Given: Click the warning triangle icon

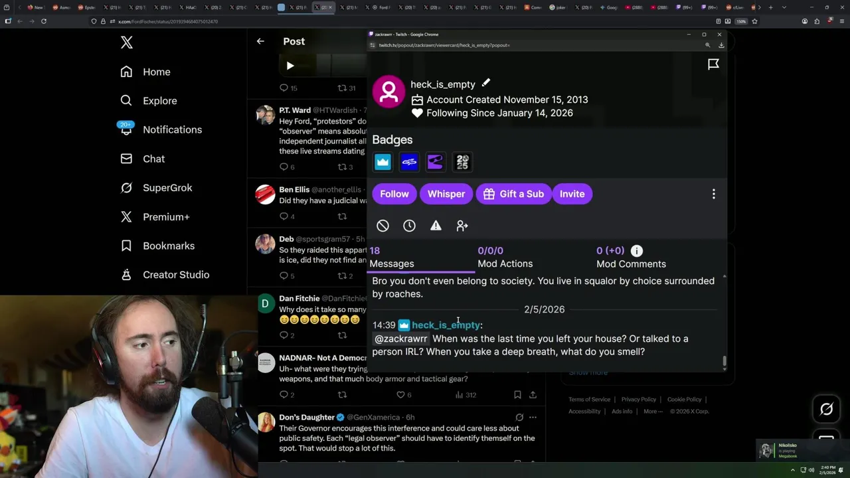Looking at the screenshot, I should point(436,226).
